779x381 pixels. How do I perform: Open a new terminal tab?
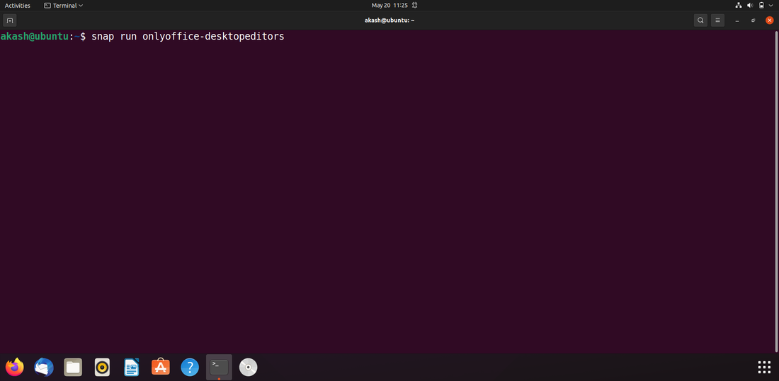point(9,20)
